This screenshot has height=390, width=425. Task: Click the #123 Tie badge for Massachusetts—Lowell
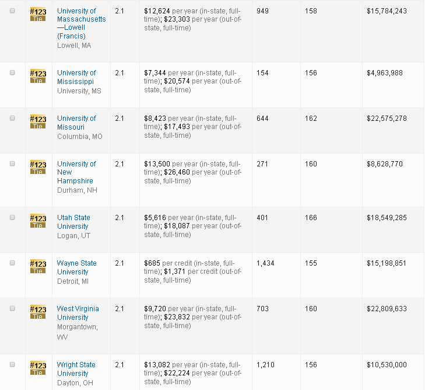38,14
